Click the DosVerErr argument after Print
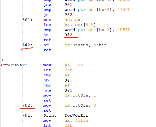Image resolution: width=156 pixels, height=127 pixels. click(x=76, y=116)
